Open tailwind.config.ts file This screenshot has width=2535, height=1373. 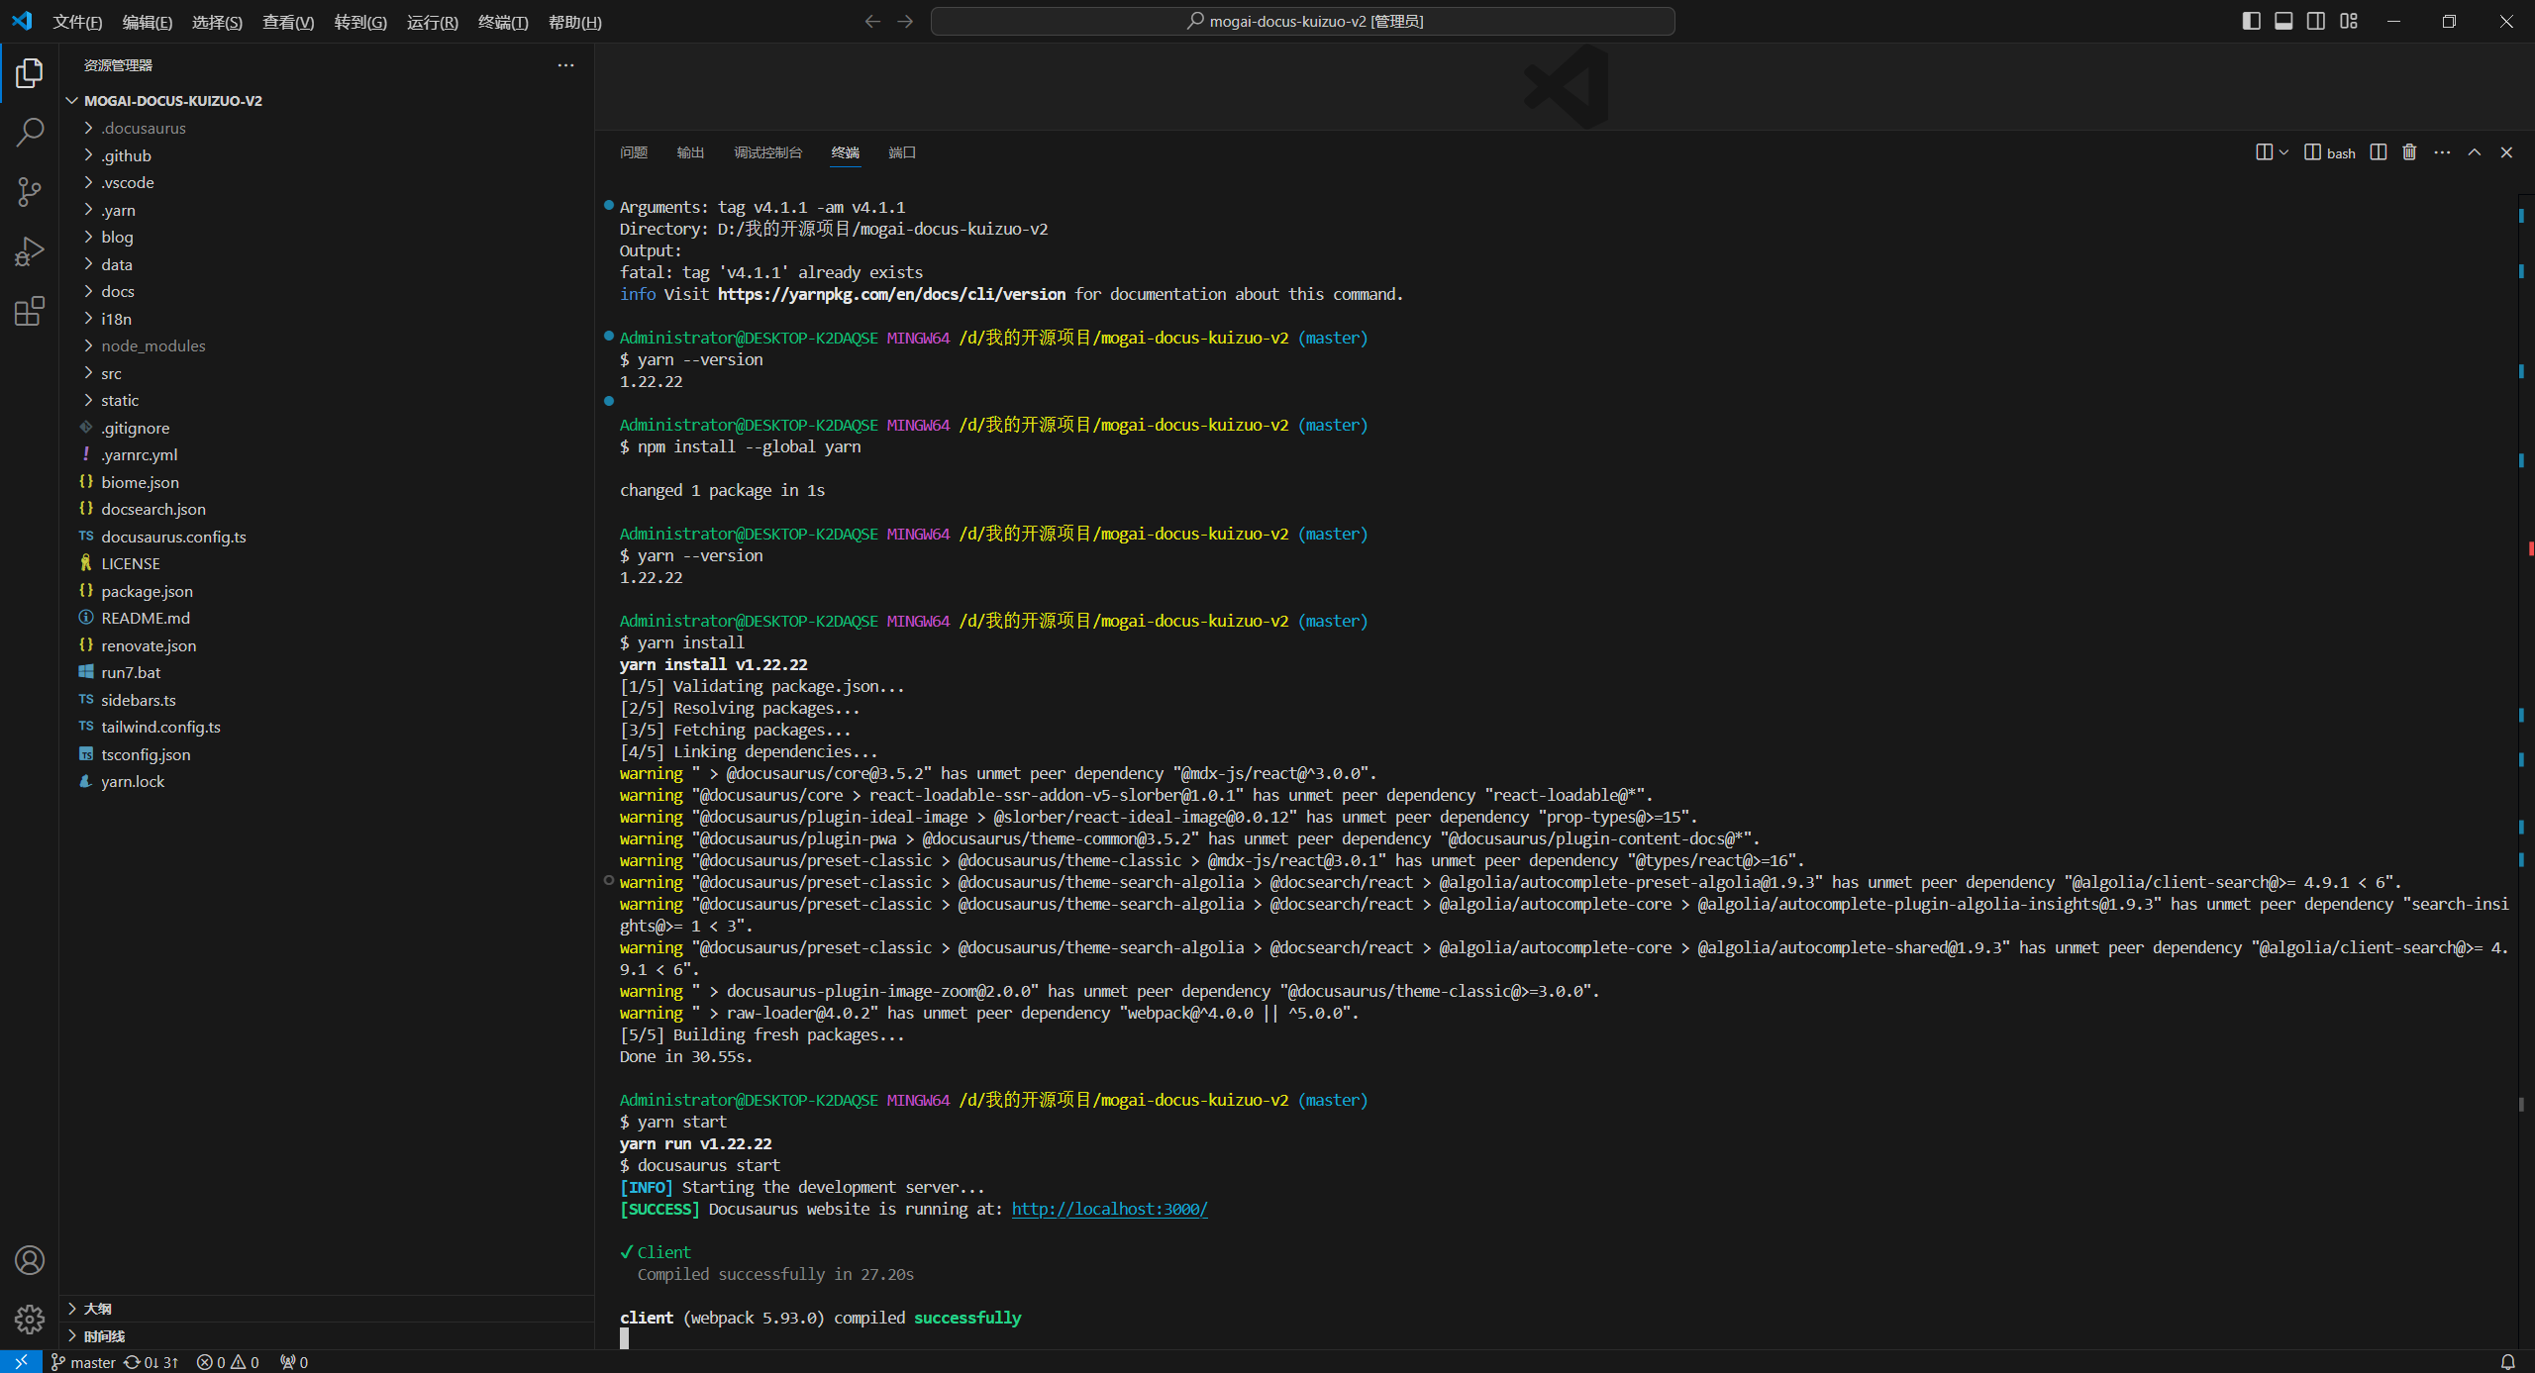(327, 727)
